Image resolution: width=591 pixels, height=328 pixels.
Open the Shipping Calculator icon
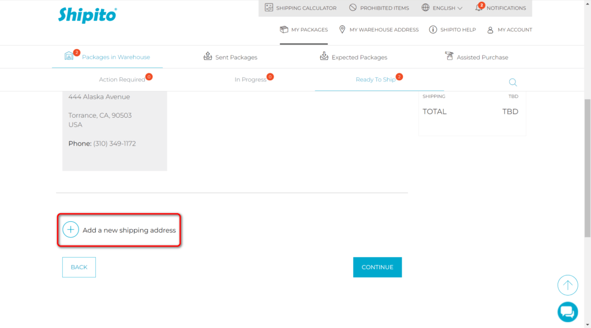(269, 8)
